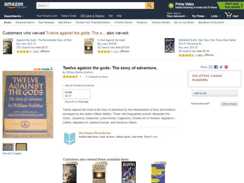Share this book on Twitter
Viewport: 244px width, 183px height.
[221, 67]
